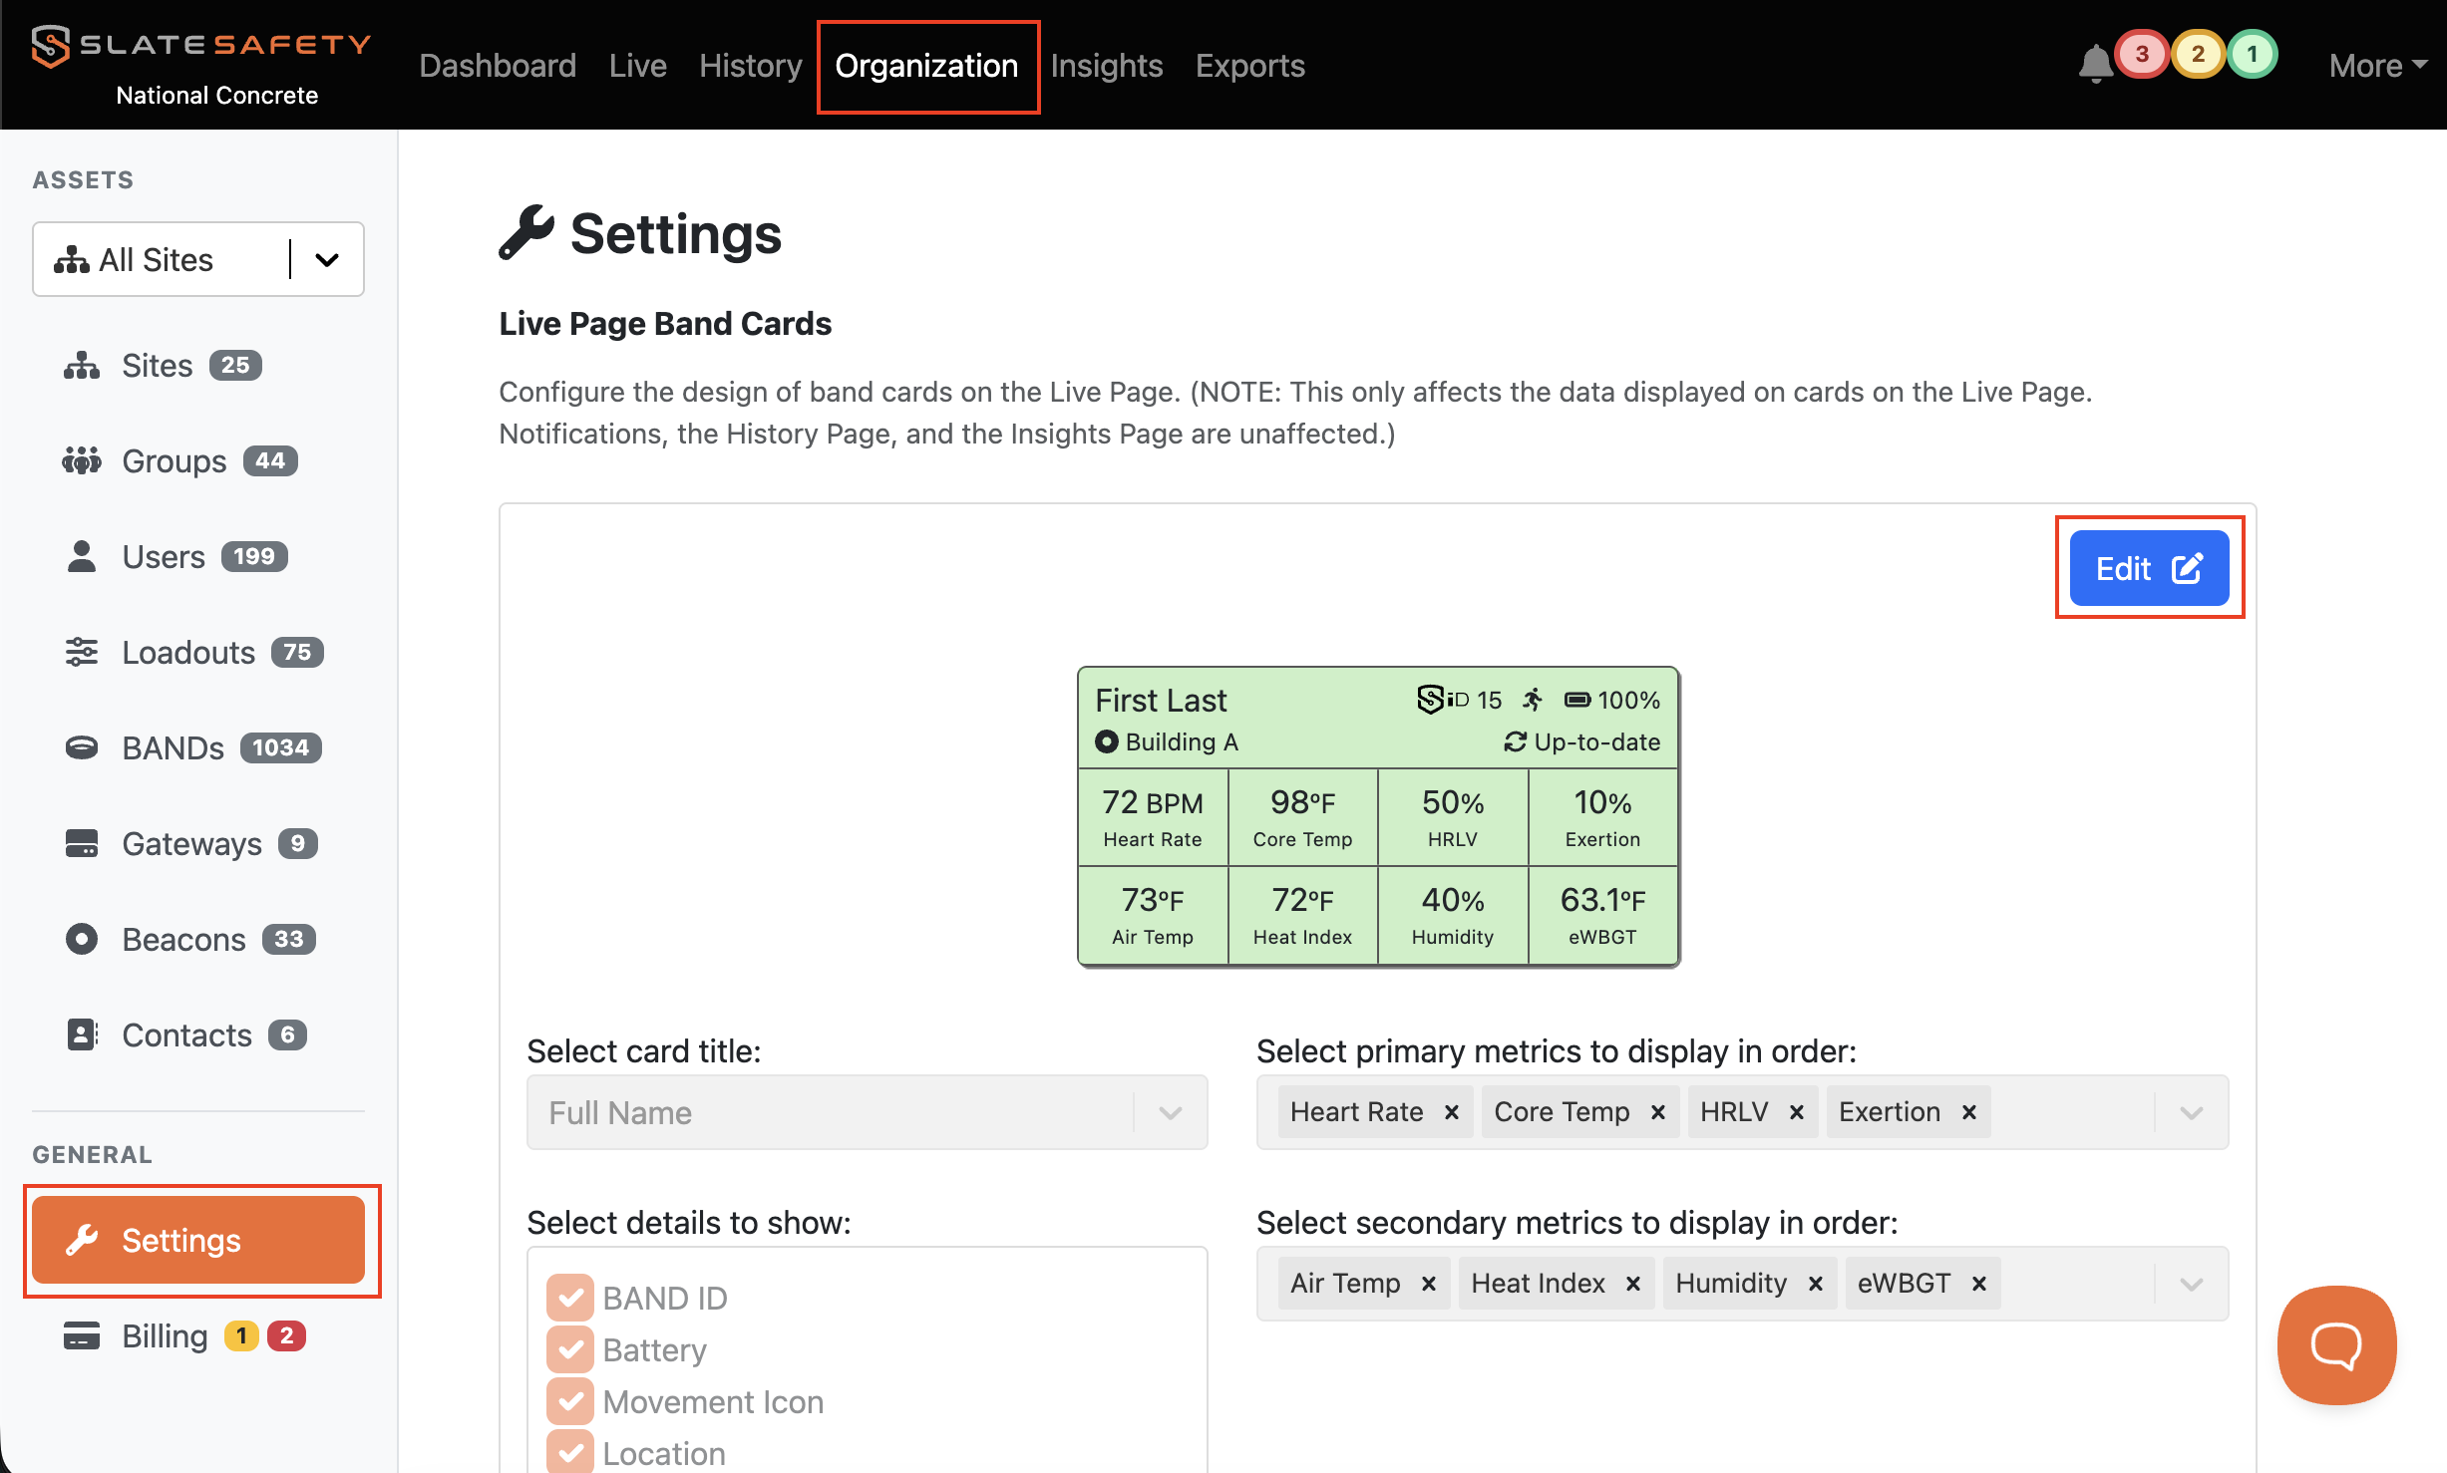Open the chat support bubble
This screenshot has width=2447, height=1473.
(2336, 1344)
